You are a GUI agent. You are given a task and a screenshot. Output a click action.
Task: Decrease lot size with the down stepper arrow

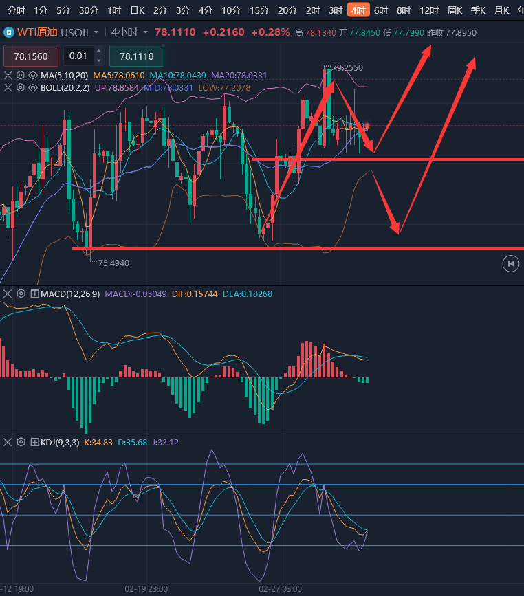(99, 60)
